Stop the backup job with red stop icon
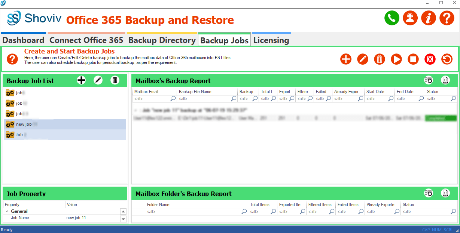Viewport: 460px width, 233px height. click(413, 59)
